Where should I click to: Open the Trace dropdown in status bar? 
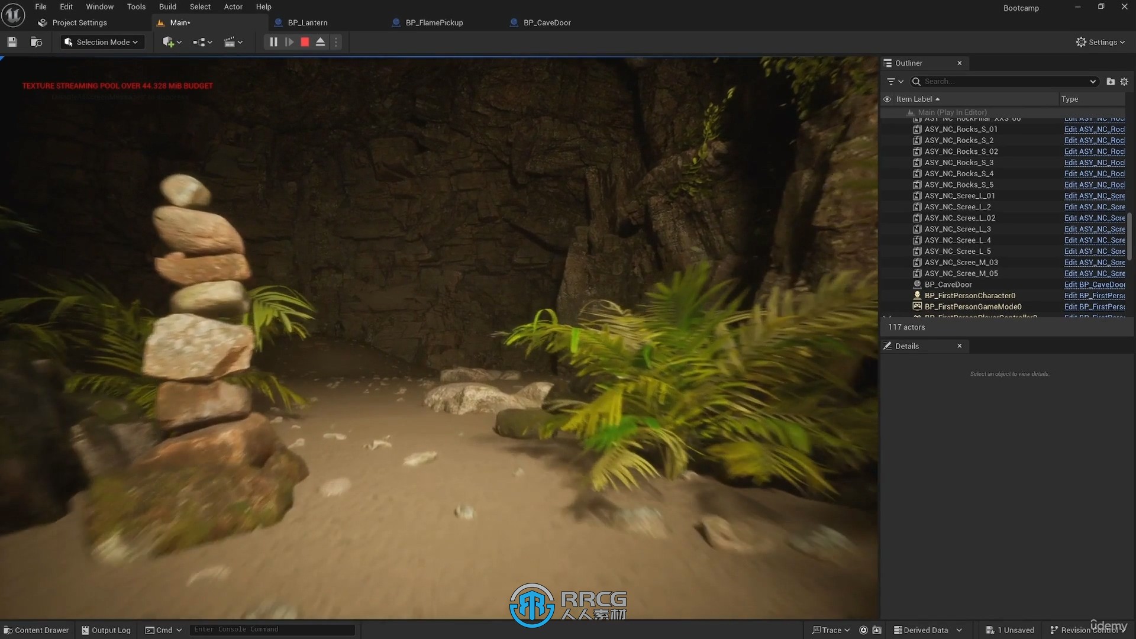tap(831, 630)
